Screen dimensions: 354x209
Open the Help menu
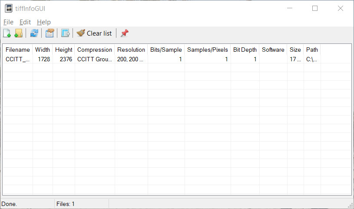click(44, 22)
